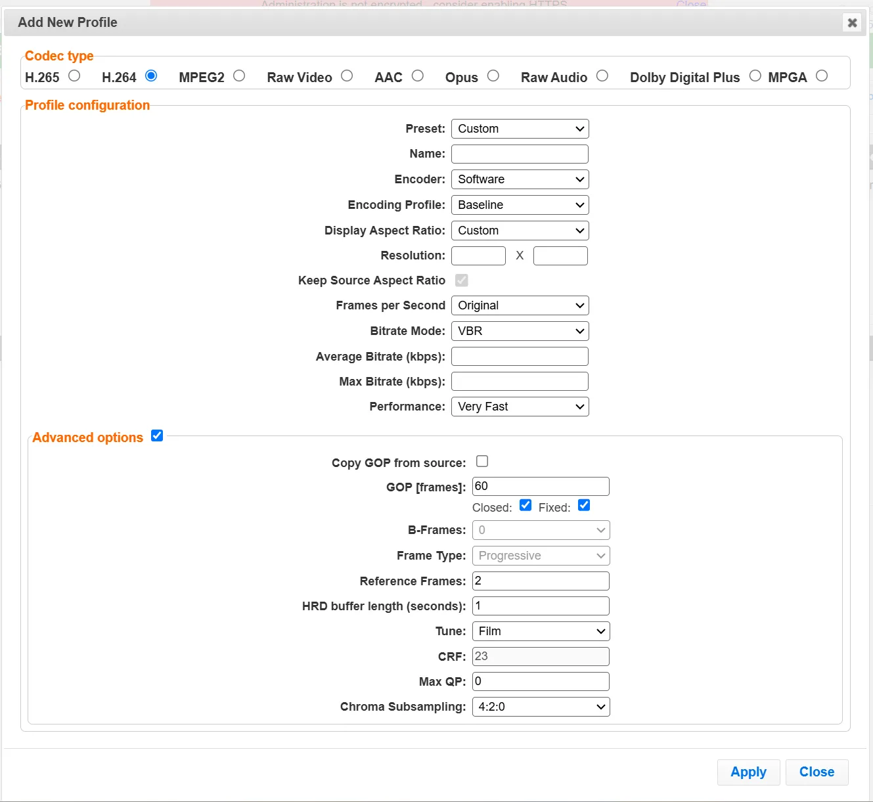
Task: Open Performance dropdown showing Very Fast
Action: click(x=520, y=407)
